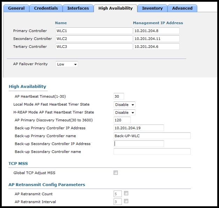Expand the AP Failover Priority dropdown

click(67, 64)
